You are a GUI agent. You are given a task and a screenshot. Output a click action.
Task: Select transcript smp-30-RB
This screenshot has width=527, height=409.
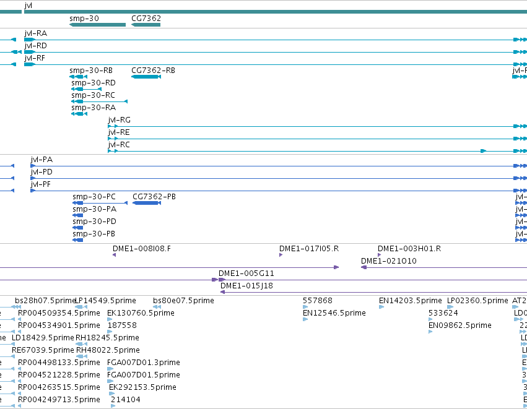pos(91,71)
